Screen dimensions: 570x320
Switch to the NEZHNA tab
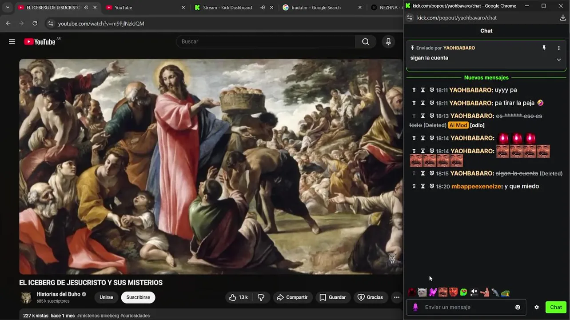385,8
